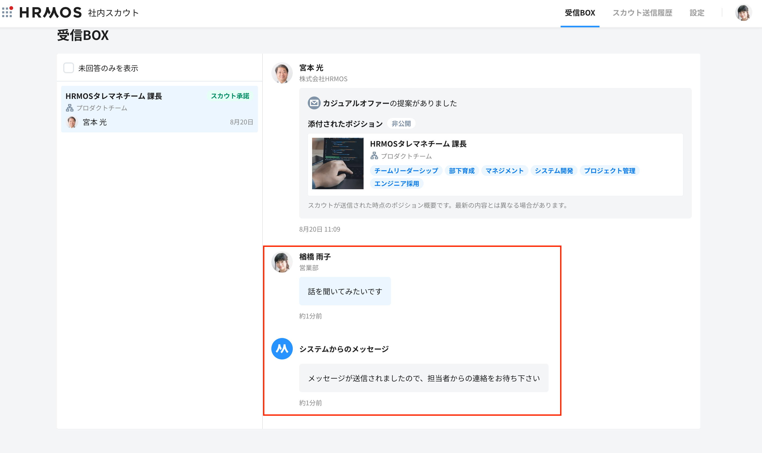Switch to the 受信BOX tab

tap(580, 13)
